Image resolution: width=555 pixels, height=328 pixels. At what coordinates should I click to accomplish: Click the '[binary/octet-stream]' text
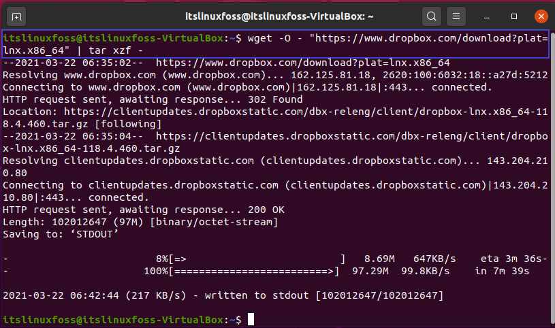[x=214, y=223]
